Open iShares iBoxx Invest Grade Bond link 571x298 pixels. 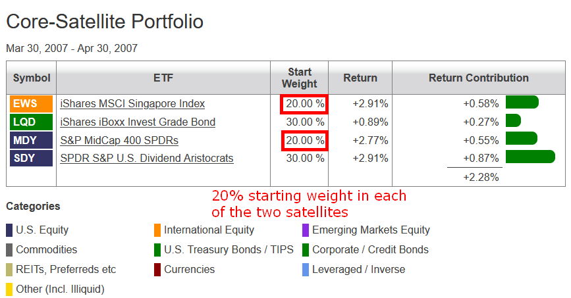[138, 122]
